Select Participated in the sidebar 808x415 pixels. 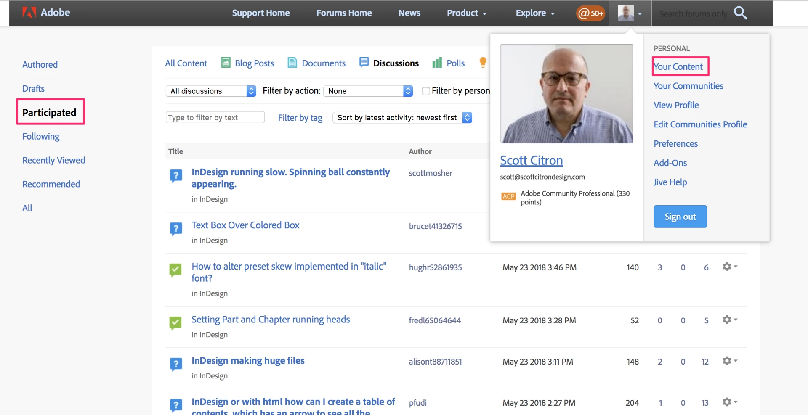coord(49,113)
